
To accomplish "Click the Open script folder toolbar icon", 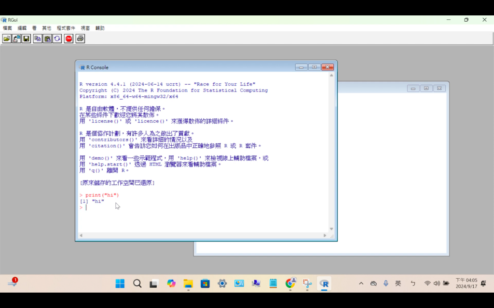I will 7,38.
